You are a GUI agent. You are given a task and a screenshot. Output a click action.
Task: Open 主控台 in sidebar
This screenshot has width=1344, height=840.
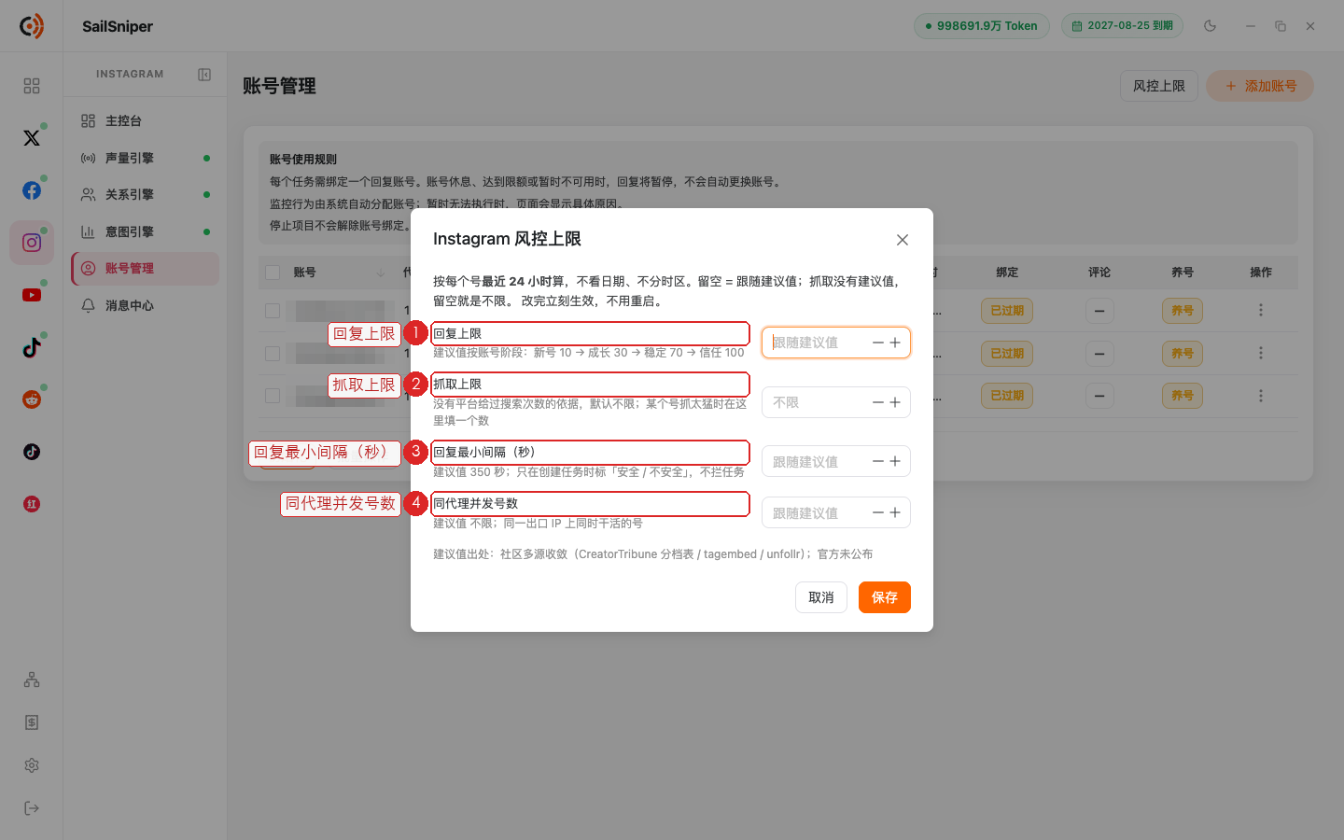[146, 121]
